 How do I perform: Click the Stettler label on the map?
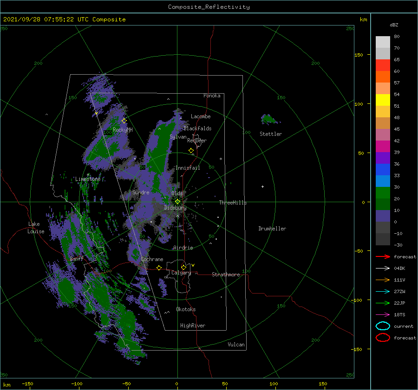[x=271, y=134]
